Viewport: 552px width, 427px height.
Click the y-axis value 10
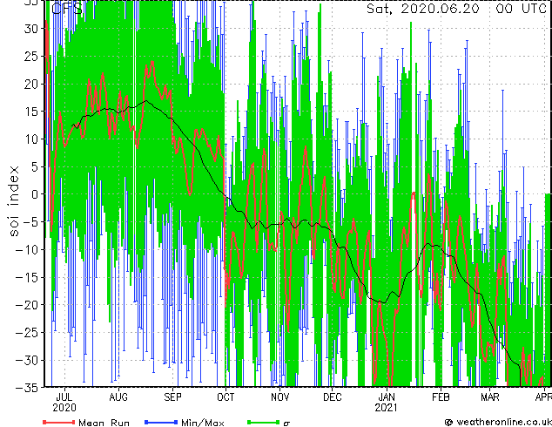31,139
